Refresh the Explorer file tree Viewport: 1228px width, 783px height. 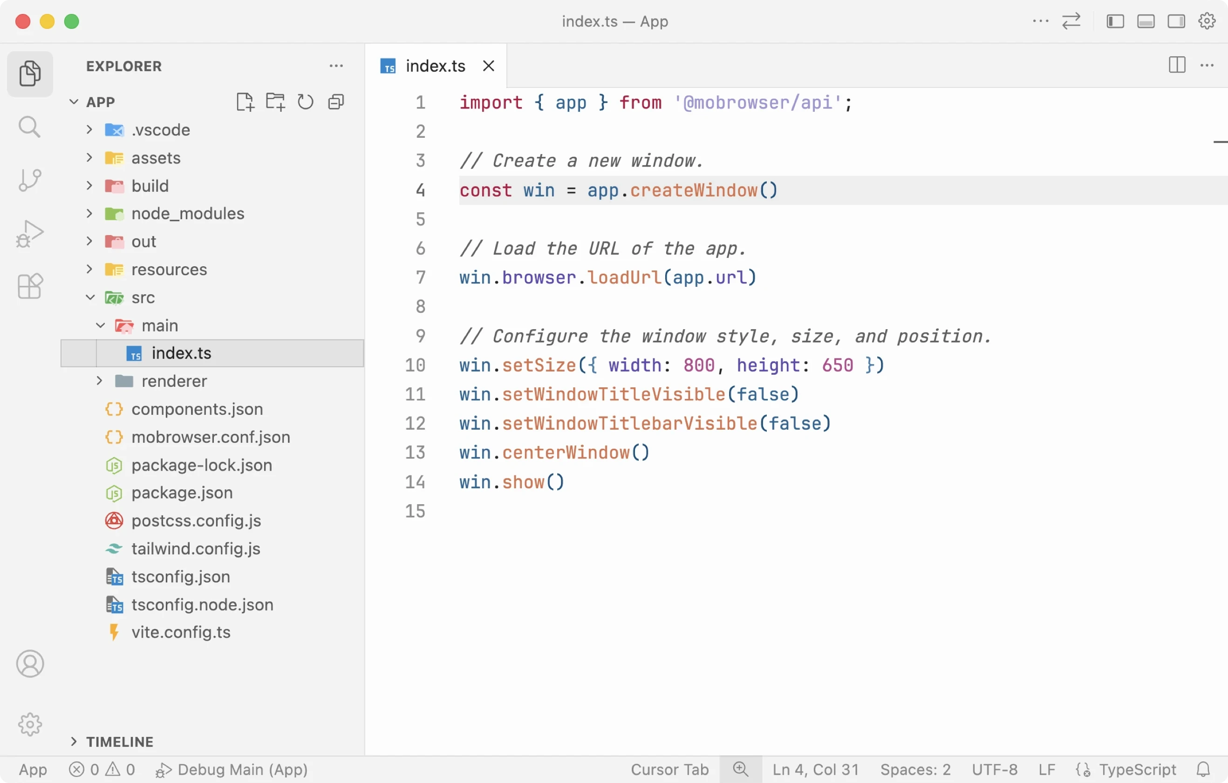coord(305,101)
